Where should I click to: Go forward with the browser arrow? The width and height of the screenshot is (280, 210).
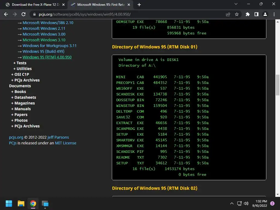pos(15,14)
